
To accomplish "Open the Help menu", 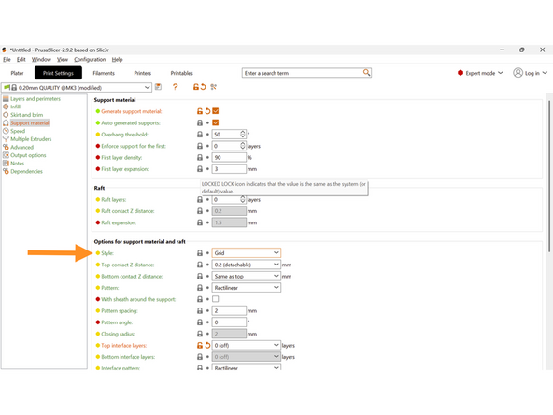I will point(117,59).
